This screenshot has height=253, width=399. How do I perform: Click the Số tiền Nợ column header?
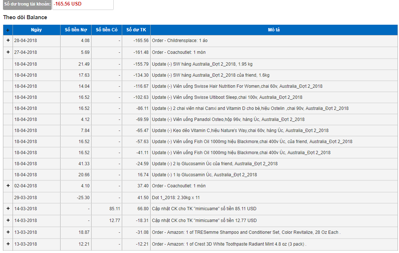76,30
